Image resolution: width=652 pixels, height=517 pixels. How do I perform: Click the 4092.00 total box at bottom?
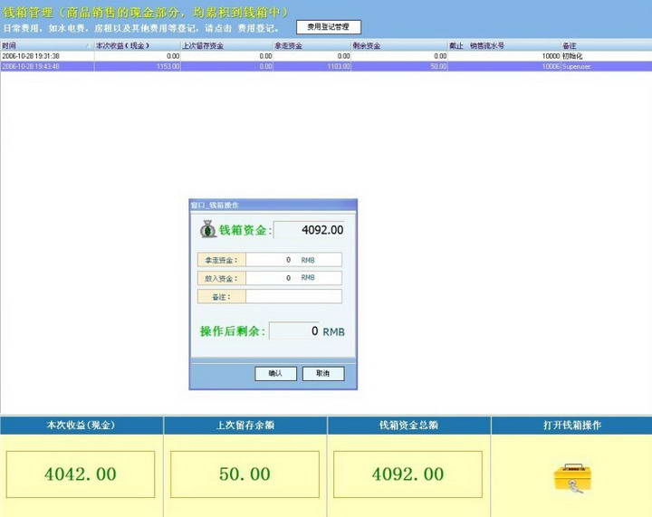(407, 474)
